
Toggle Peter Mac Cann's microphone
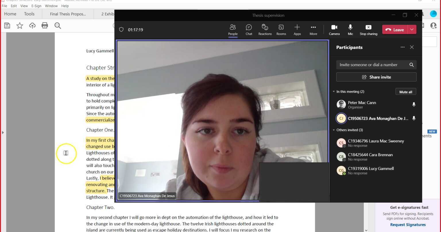click(414, 105)
